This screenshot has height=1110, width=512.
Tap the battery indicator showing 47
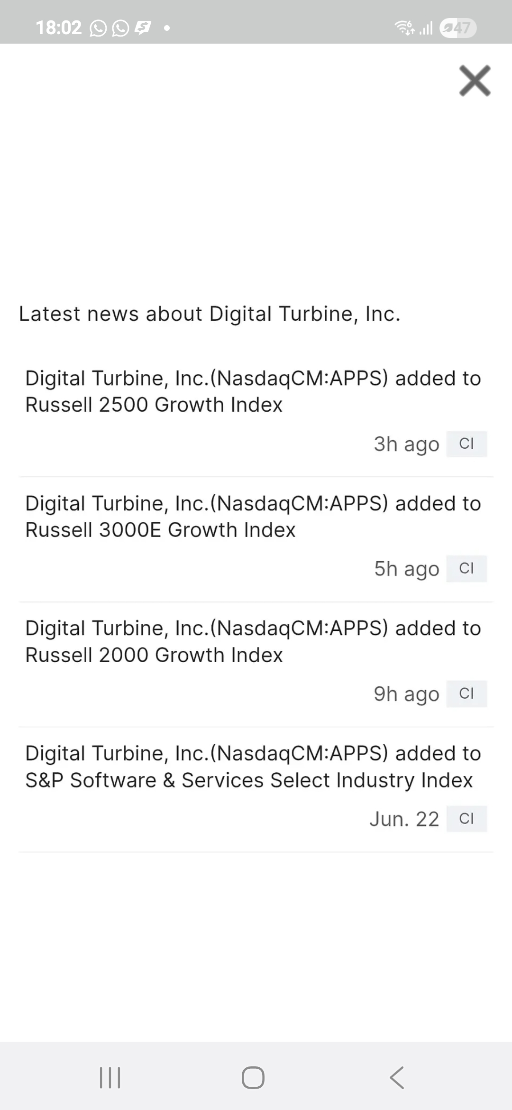[x=457, y=28]
